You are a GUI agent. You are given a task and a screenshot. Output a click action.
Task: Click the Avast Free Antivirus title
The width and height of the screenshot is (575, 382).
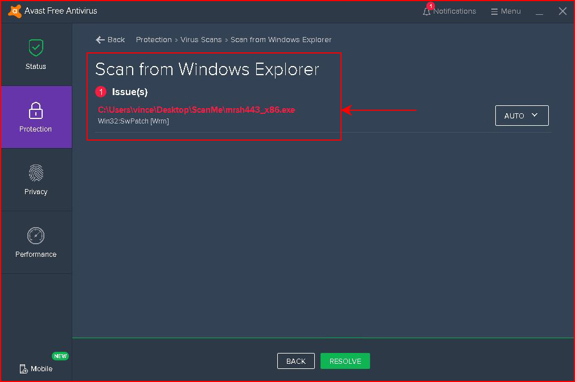[61, 11]
